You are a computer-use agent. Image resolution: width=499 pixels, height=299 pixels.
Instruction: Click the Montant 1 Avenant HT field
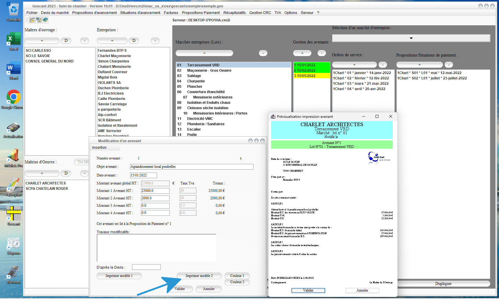[x=155, y=191]
